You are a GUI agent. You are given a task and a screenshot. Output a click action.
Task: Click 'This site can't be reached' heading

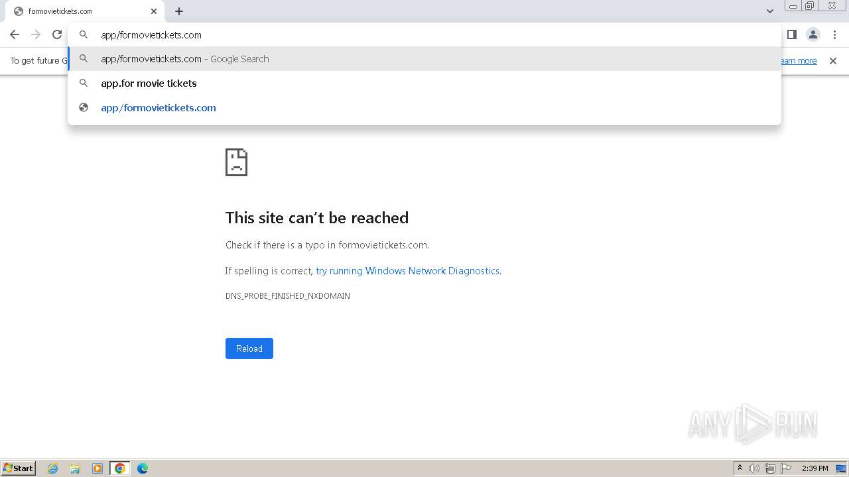tap(317, 218)
